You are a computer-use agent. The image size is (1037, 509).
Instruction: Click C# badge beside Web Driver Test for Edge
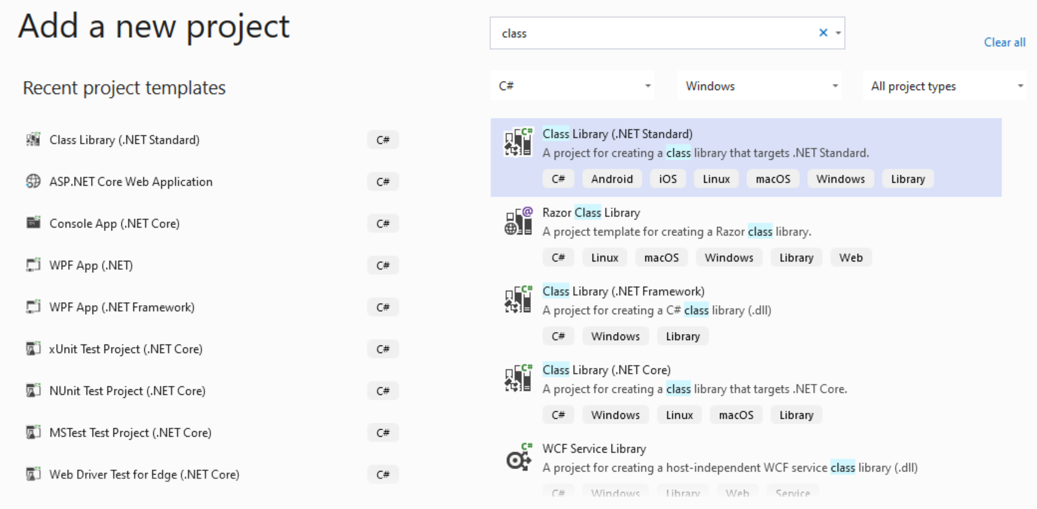click(383, 475)
